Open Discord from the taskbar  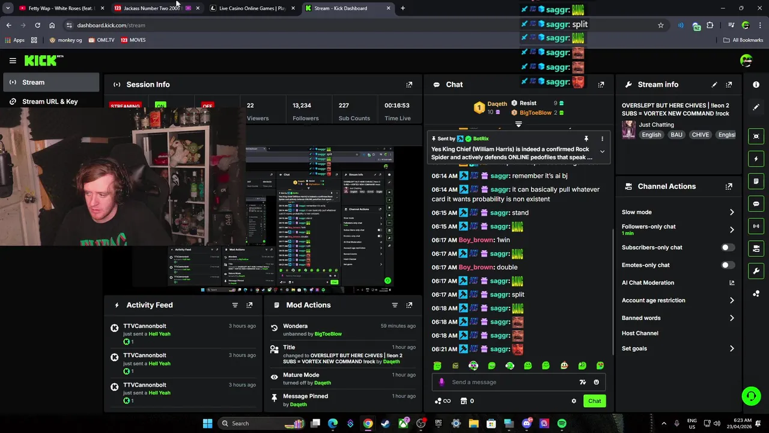[x=527, y=423]
